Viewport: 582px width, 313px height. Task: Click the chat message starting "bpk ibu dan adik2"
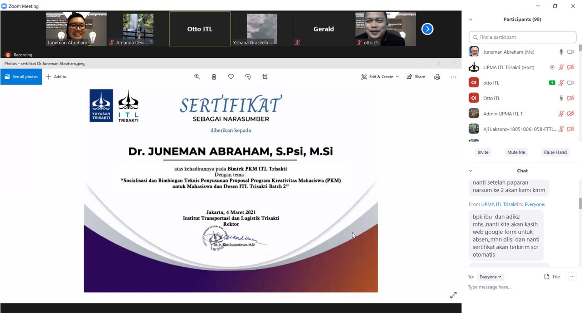coord(506,236)
